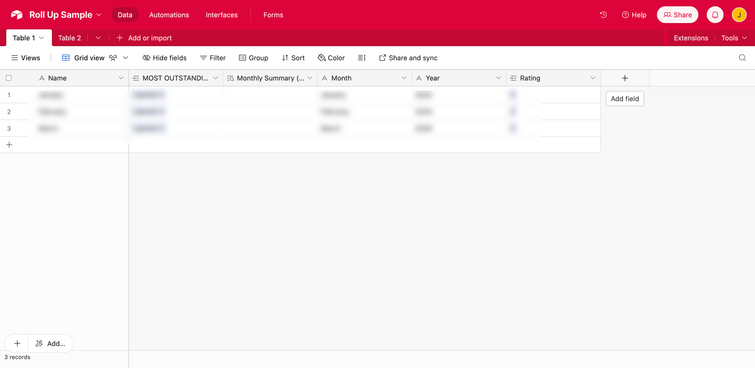Open the Automations tab
The width and height of the screenshot is (755, 368).
[169, 15]
